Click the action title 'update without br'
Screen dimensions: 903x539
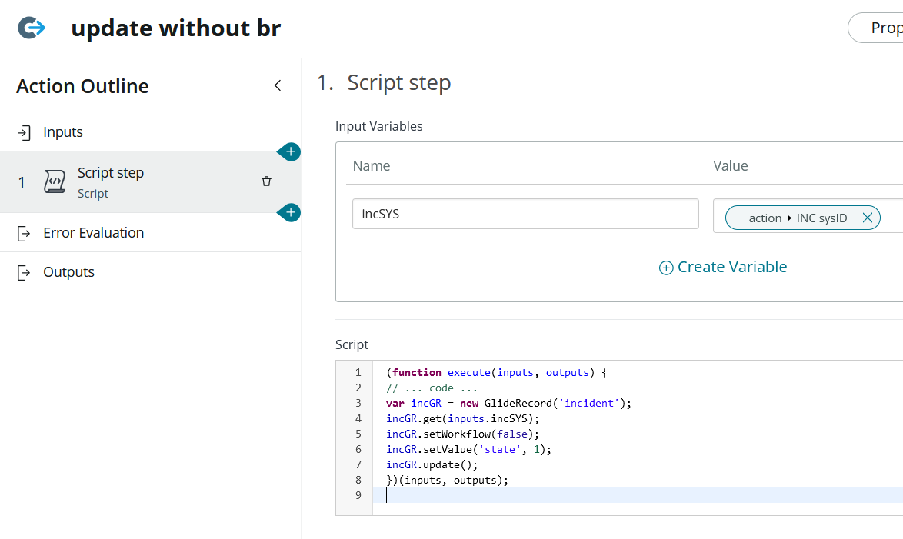tap(175, 28)
